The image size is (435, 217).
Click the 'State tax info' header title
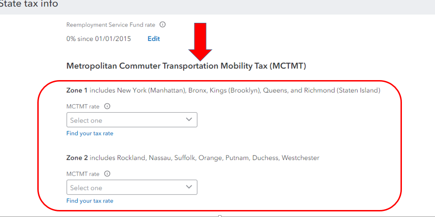tap(29, 4)
